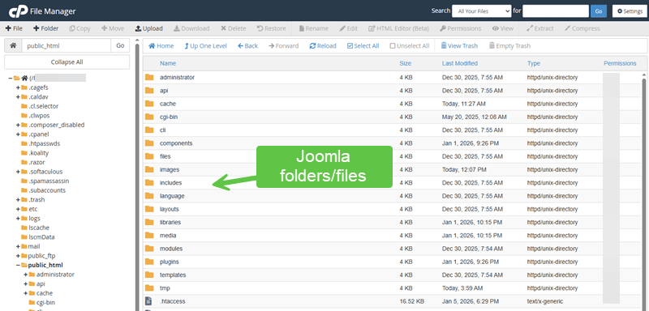
Task: Expand the .trash tree folder
Action: [18, 199]
